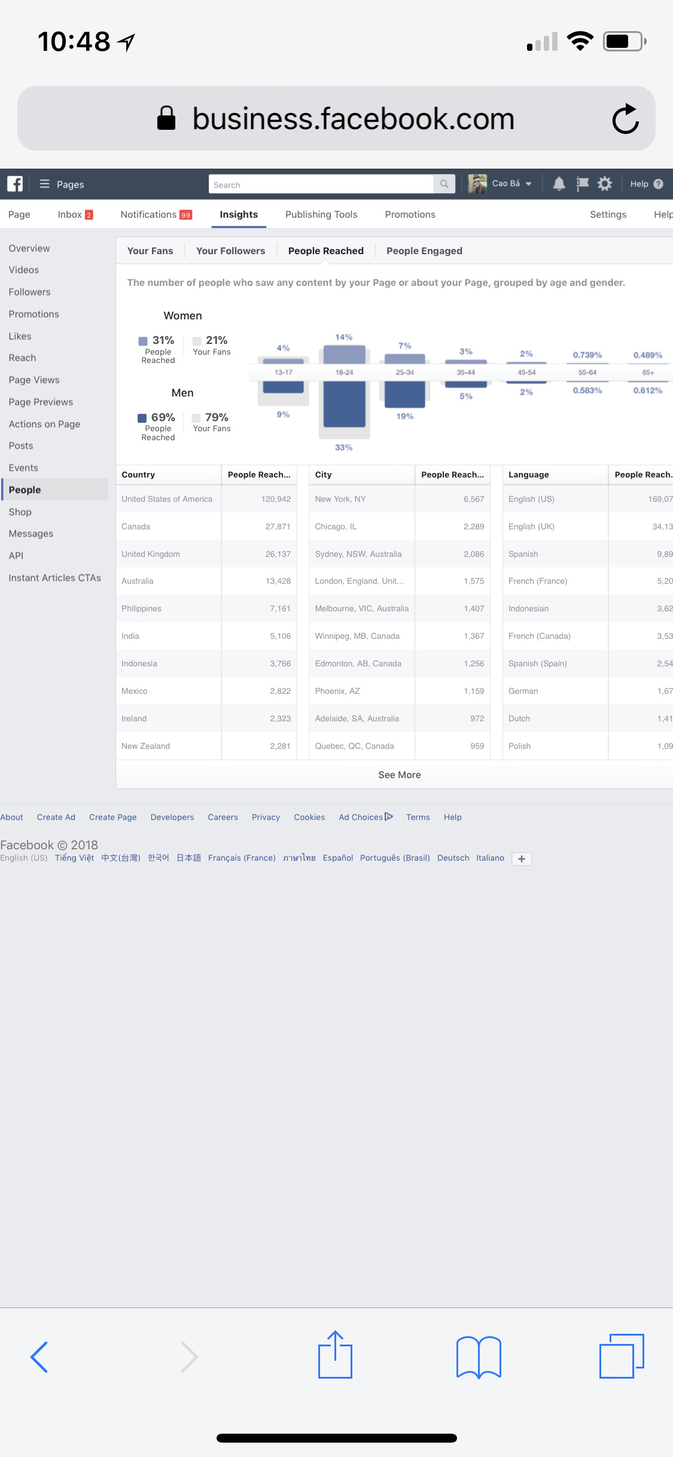The height and width of the screenshot is (1457, 673).
Task: Click the plus button for more languages
Action: point(522,858)
